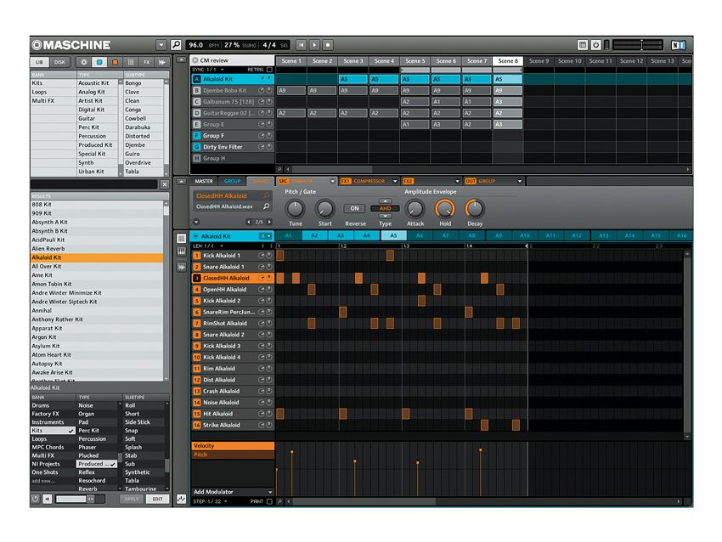Select Amon Tobin Kit in the results list
The height and width of the screenshot is (542, 722).
(97, 284)
